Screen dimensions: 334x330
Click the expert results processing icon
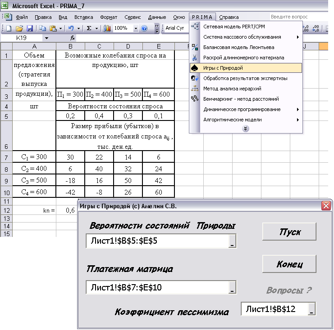195,78
